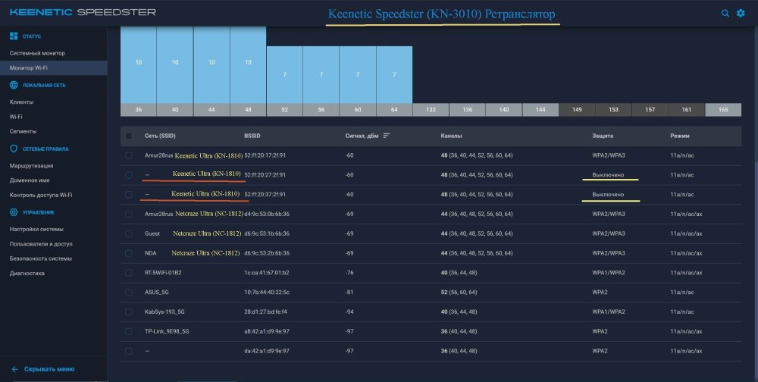Check the box for the NDA network
This screenshot has width=758, height=382.
pos(129,253)
